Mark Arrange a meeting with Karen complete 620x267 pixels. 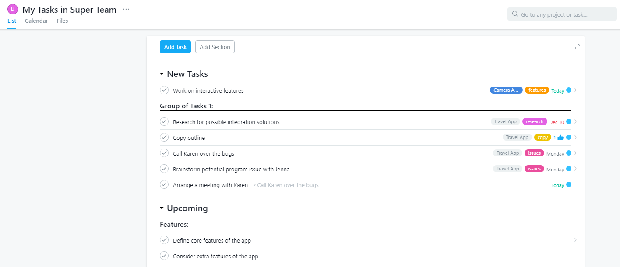164,184
